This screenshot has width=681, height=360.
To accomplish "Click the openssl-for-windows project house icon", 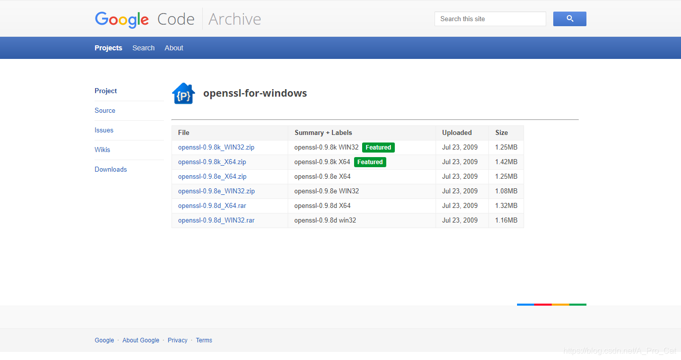I will (x=184, y=94).
